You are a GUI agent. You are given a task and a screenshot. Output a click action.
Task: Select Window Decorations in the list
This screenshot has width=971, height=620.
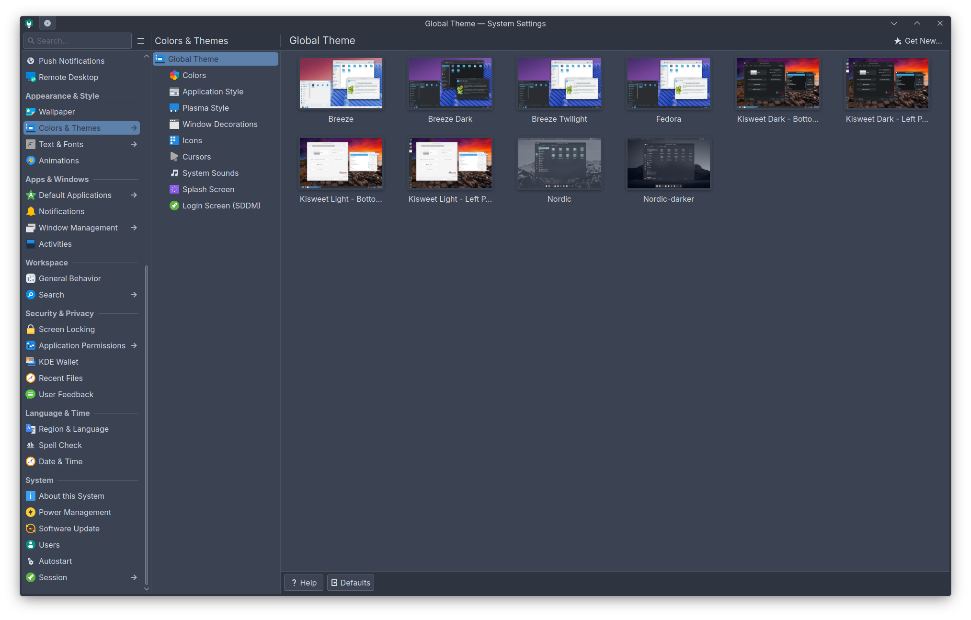[x=220, y=124]
